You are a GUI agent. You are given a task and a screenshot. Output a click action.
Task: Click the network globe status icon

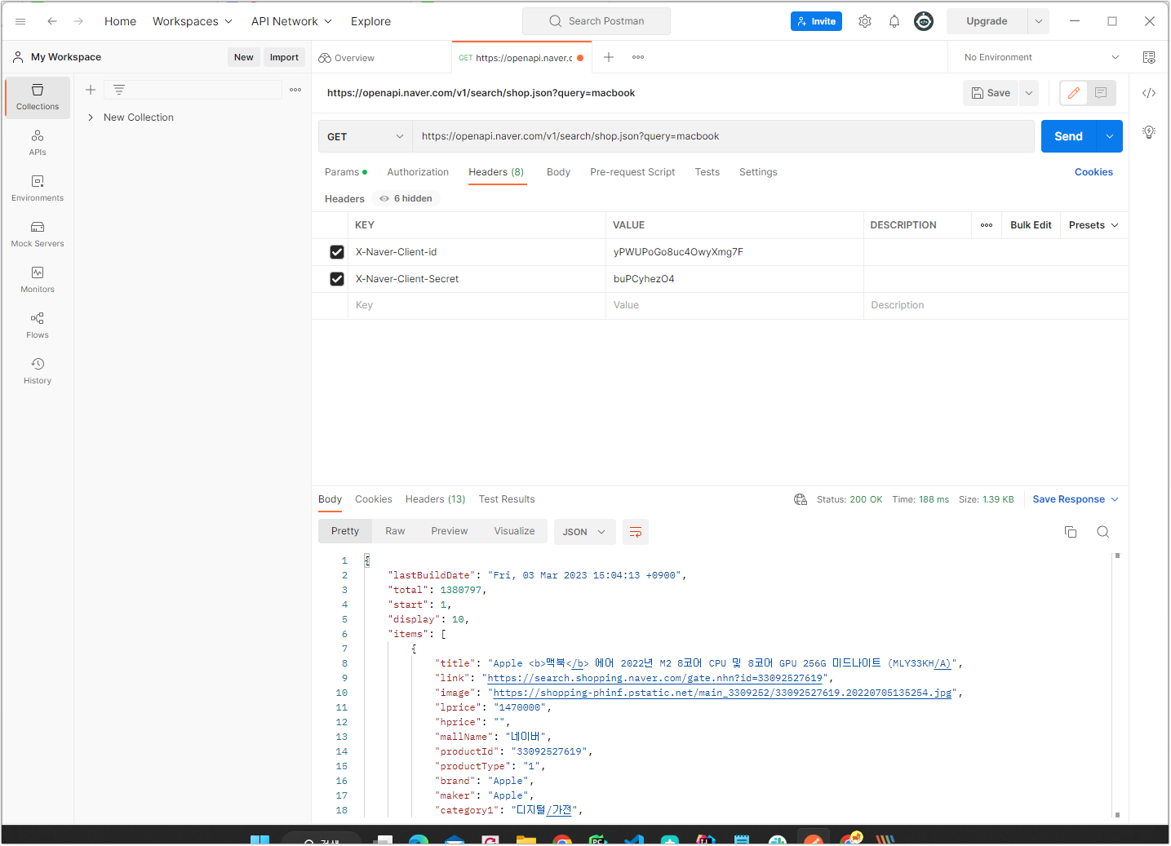tap(801, 499)
